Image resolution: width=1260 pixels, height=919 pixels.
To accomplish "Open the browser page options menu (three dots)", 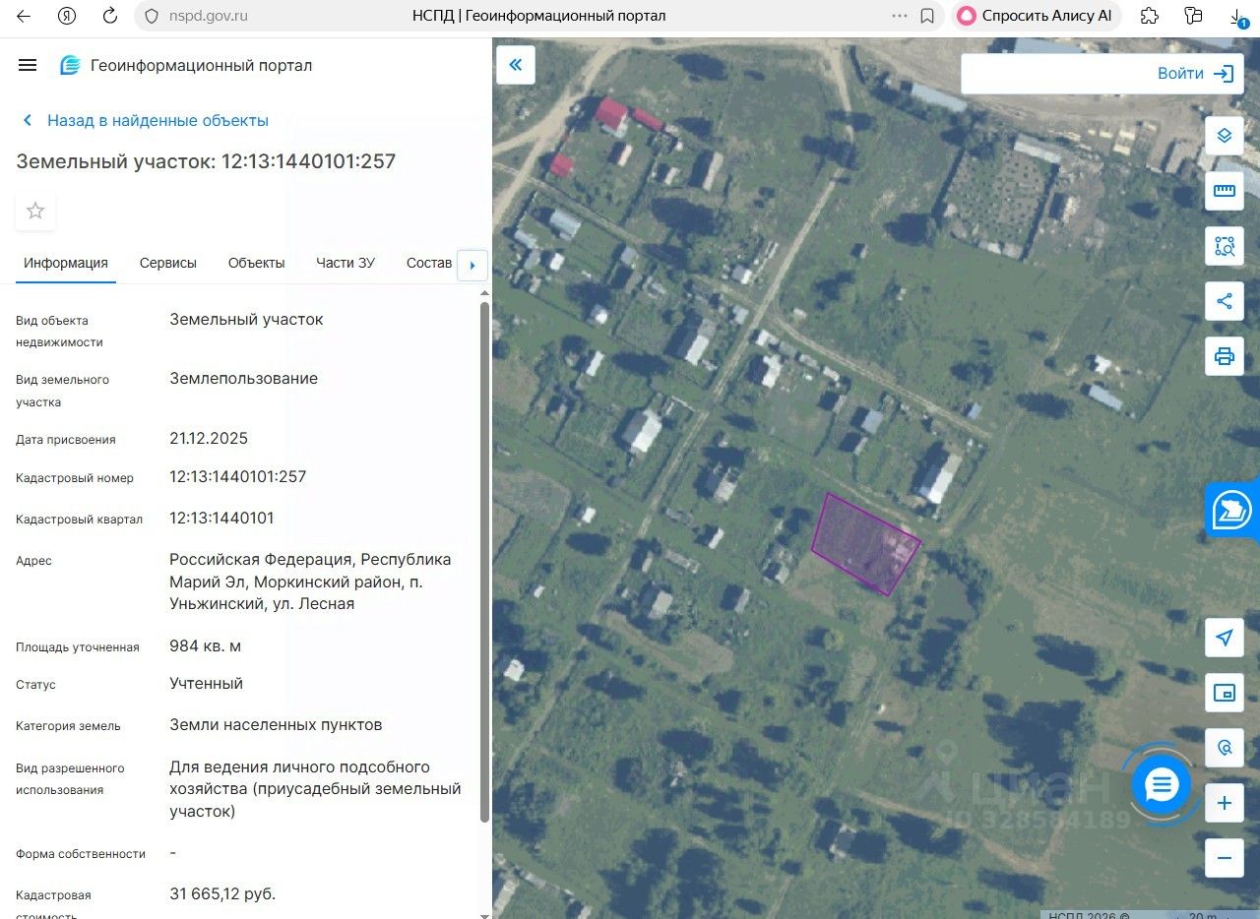I will (900, 16).
